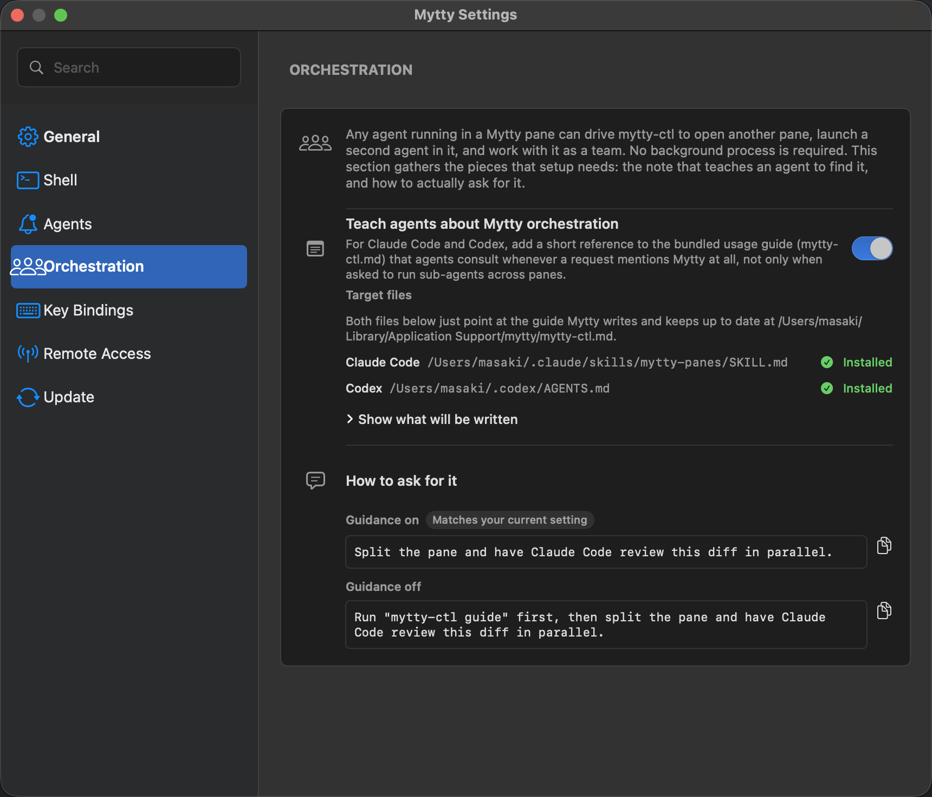The height and width of the screenshot is (797, 932).
Task: Click the Guidance on label
Action: 383,520
